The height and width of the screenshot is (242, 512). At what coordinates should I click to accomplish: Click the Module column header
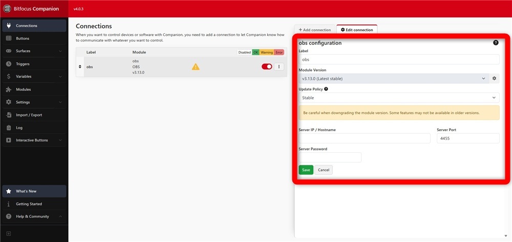coord(139,52)
